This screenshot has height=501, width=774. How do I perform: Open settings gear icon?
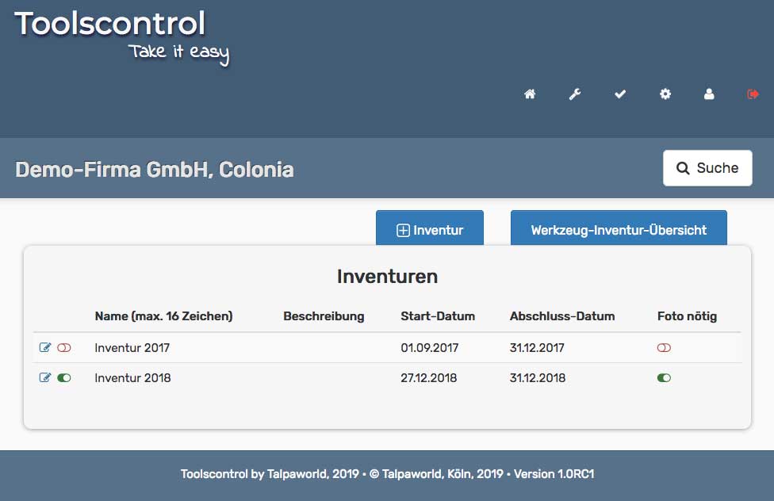[x=665, y=94]
